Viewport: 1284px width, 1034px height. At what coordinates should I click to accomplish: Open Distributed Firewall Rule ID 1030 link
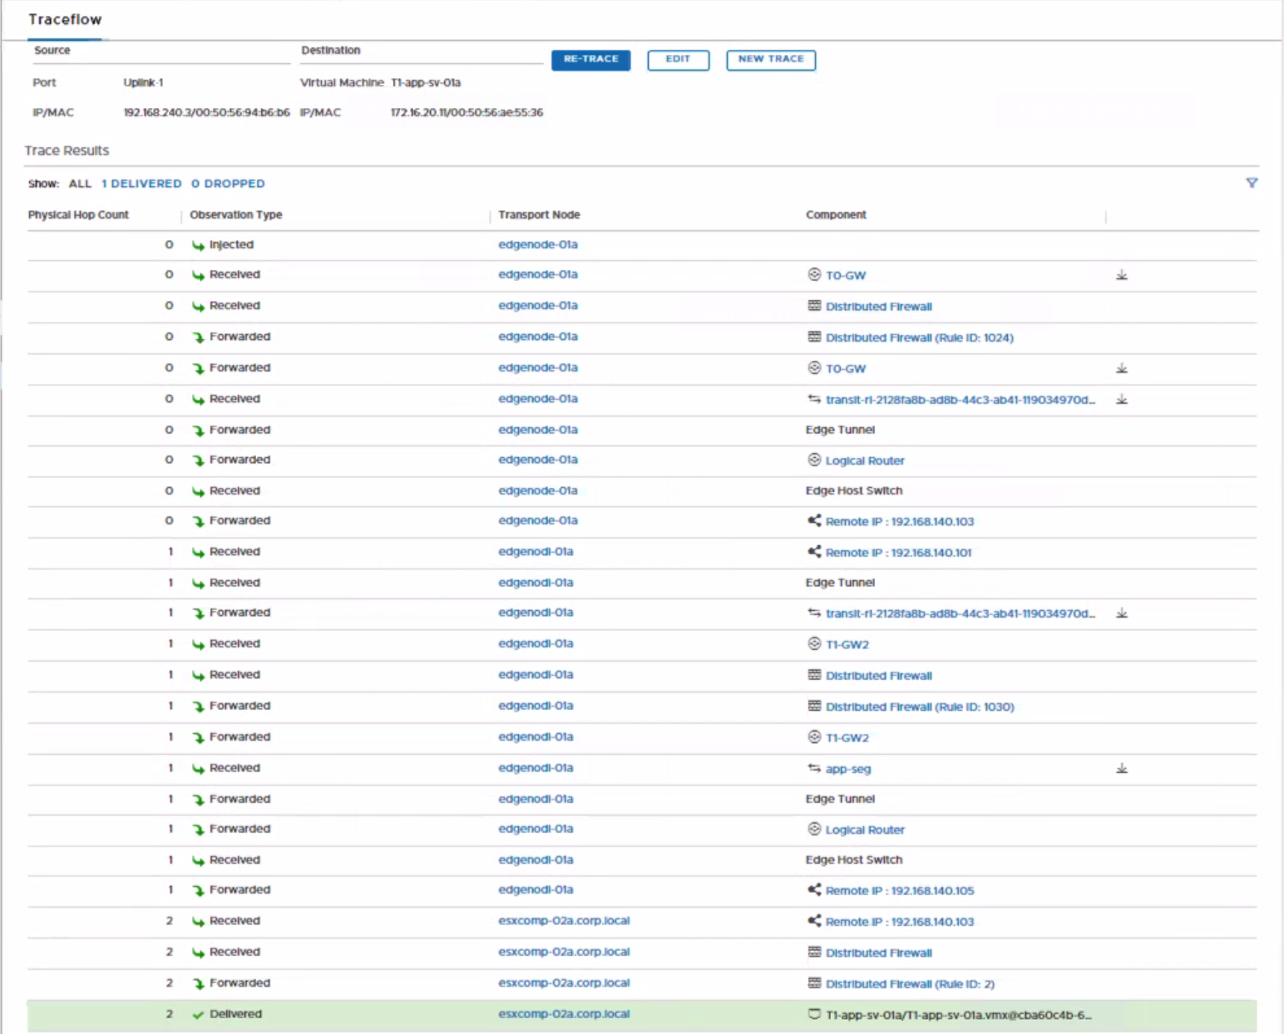click(919, 707)
